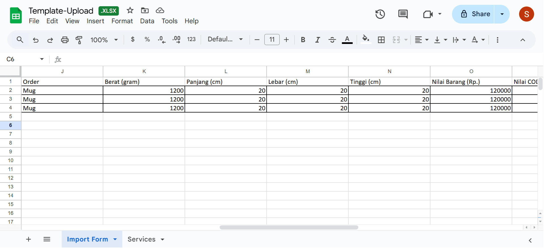Add a new sheet with plus button
This screenshot has height=248, width=544.
pyautogui.click(x=28, y=239)
